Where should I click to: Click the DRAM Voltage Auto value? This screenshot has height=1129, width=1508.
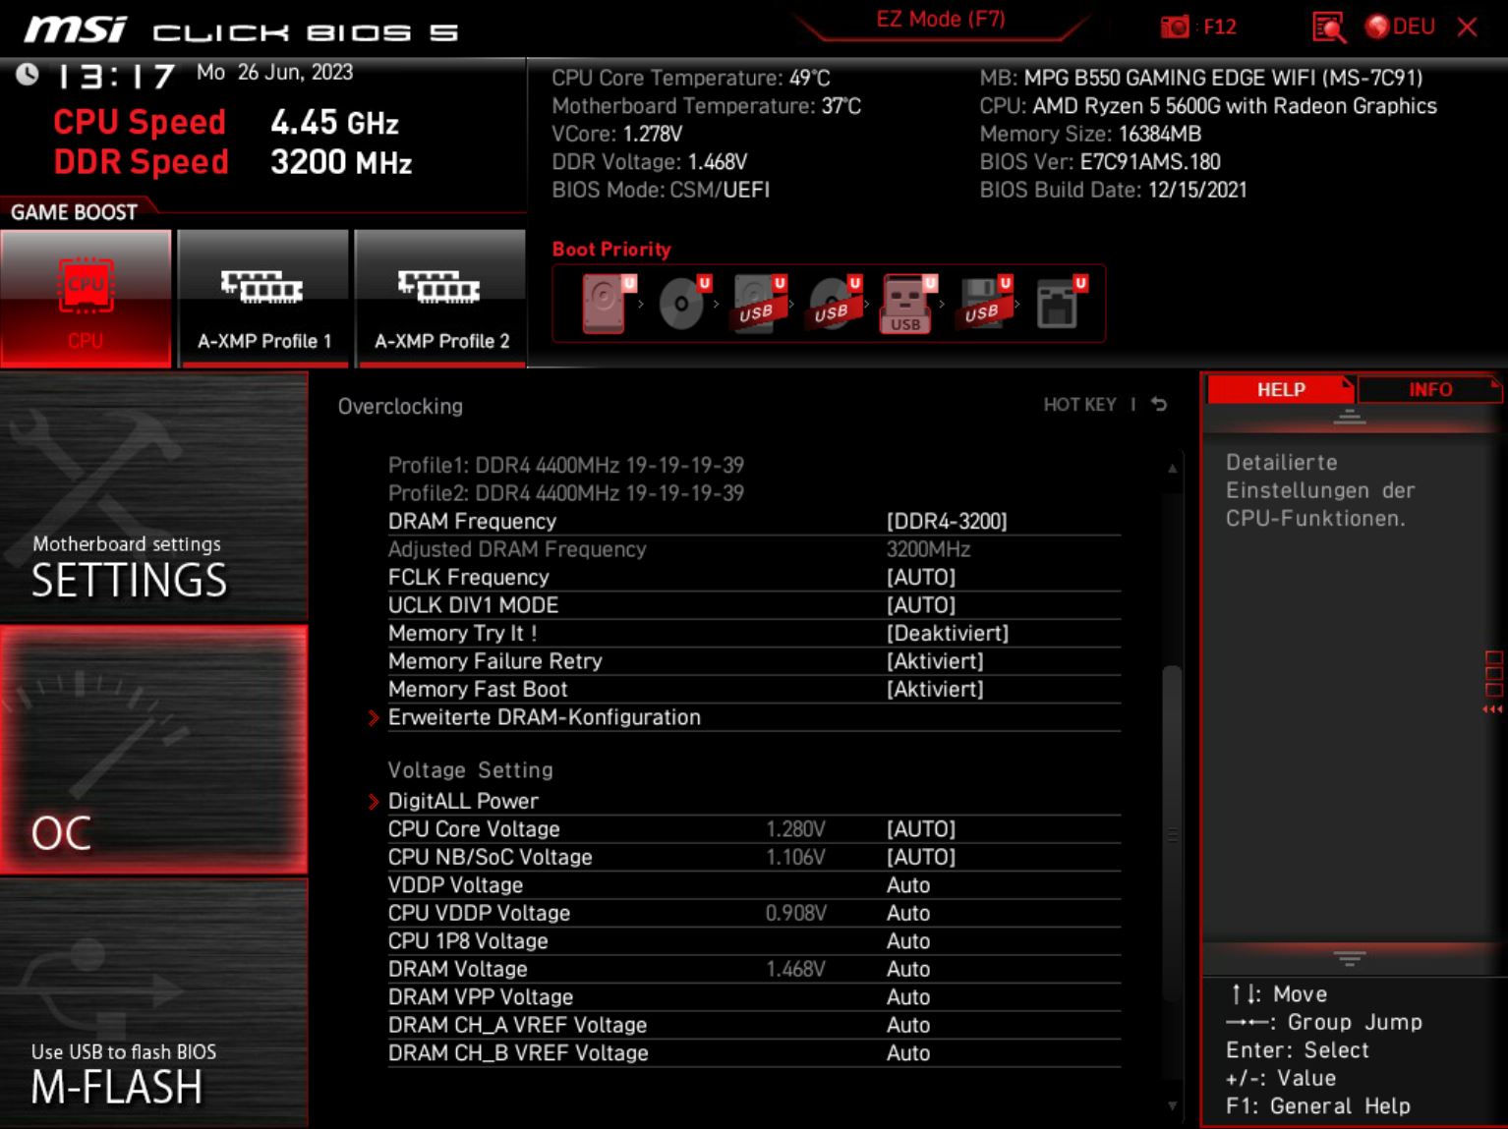pyautogui.click(x=908, y=969)
